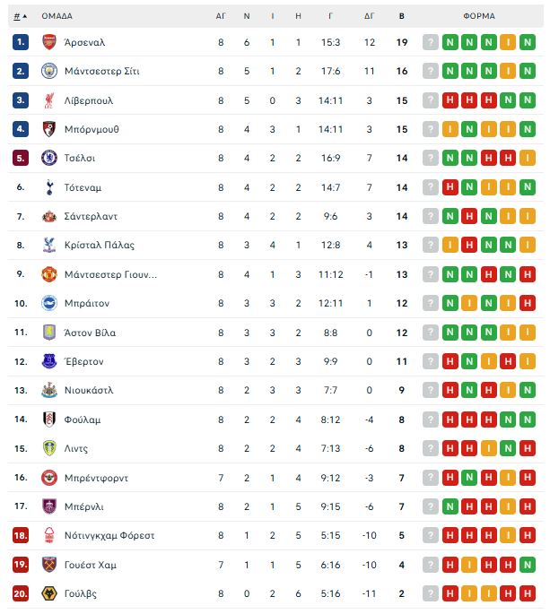Open the Everton club crest
The height and width of the screenshot is (614, 550).
(x=49, y=361)
